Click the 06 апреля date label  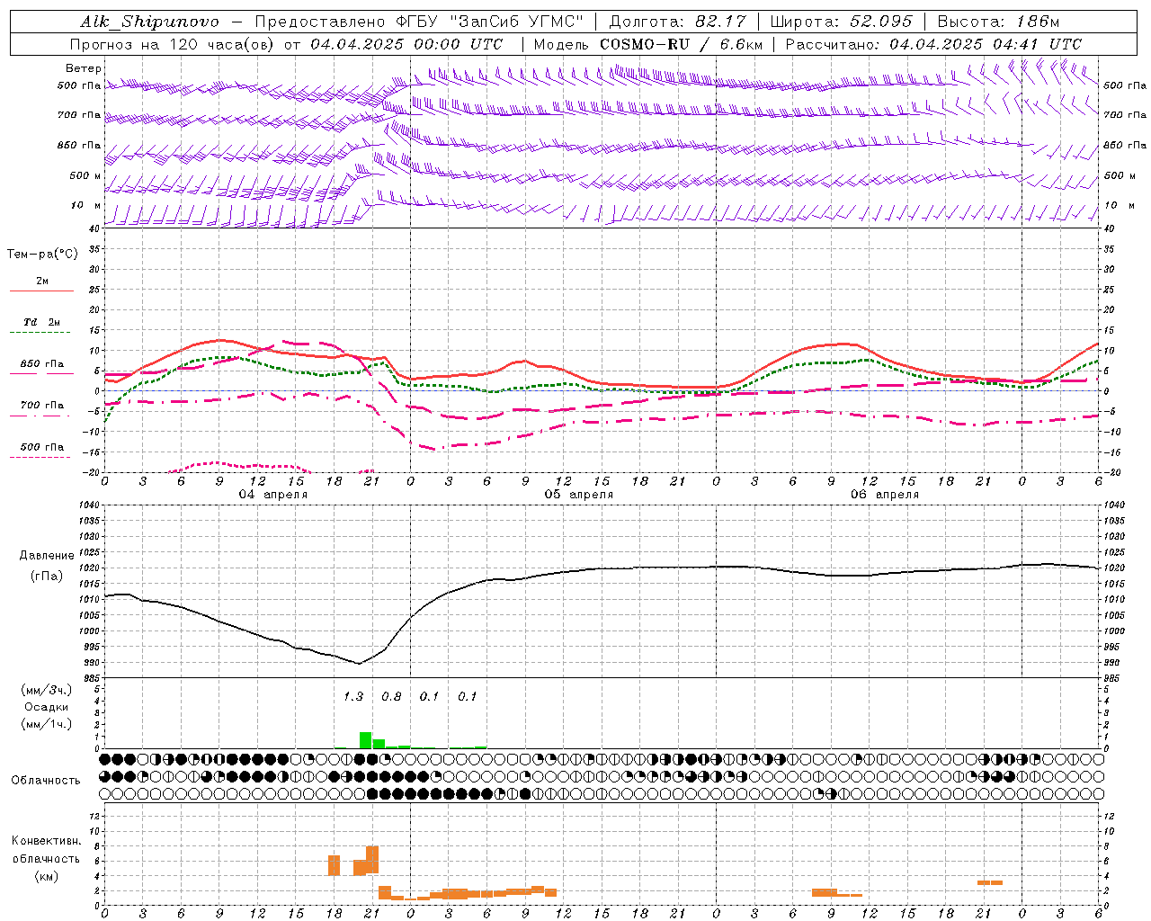coord(885,495)
